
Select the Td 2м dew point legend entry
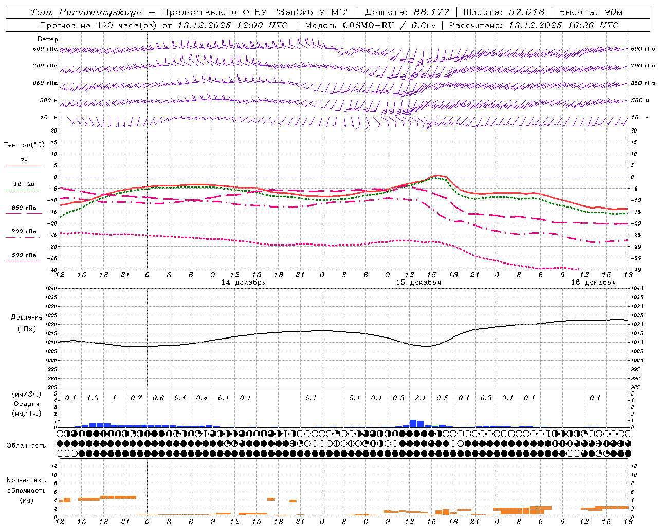24,184
